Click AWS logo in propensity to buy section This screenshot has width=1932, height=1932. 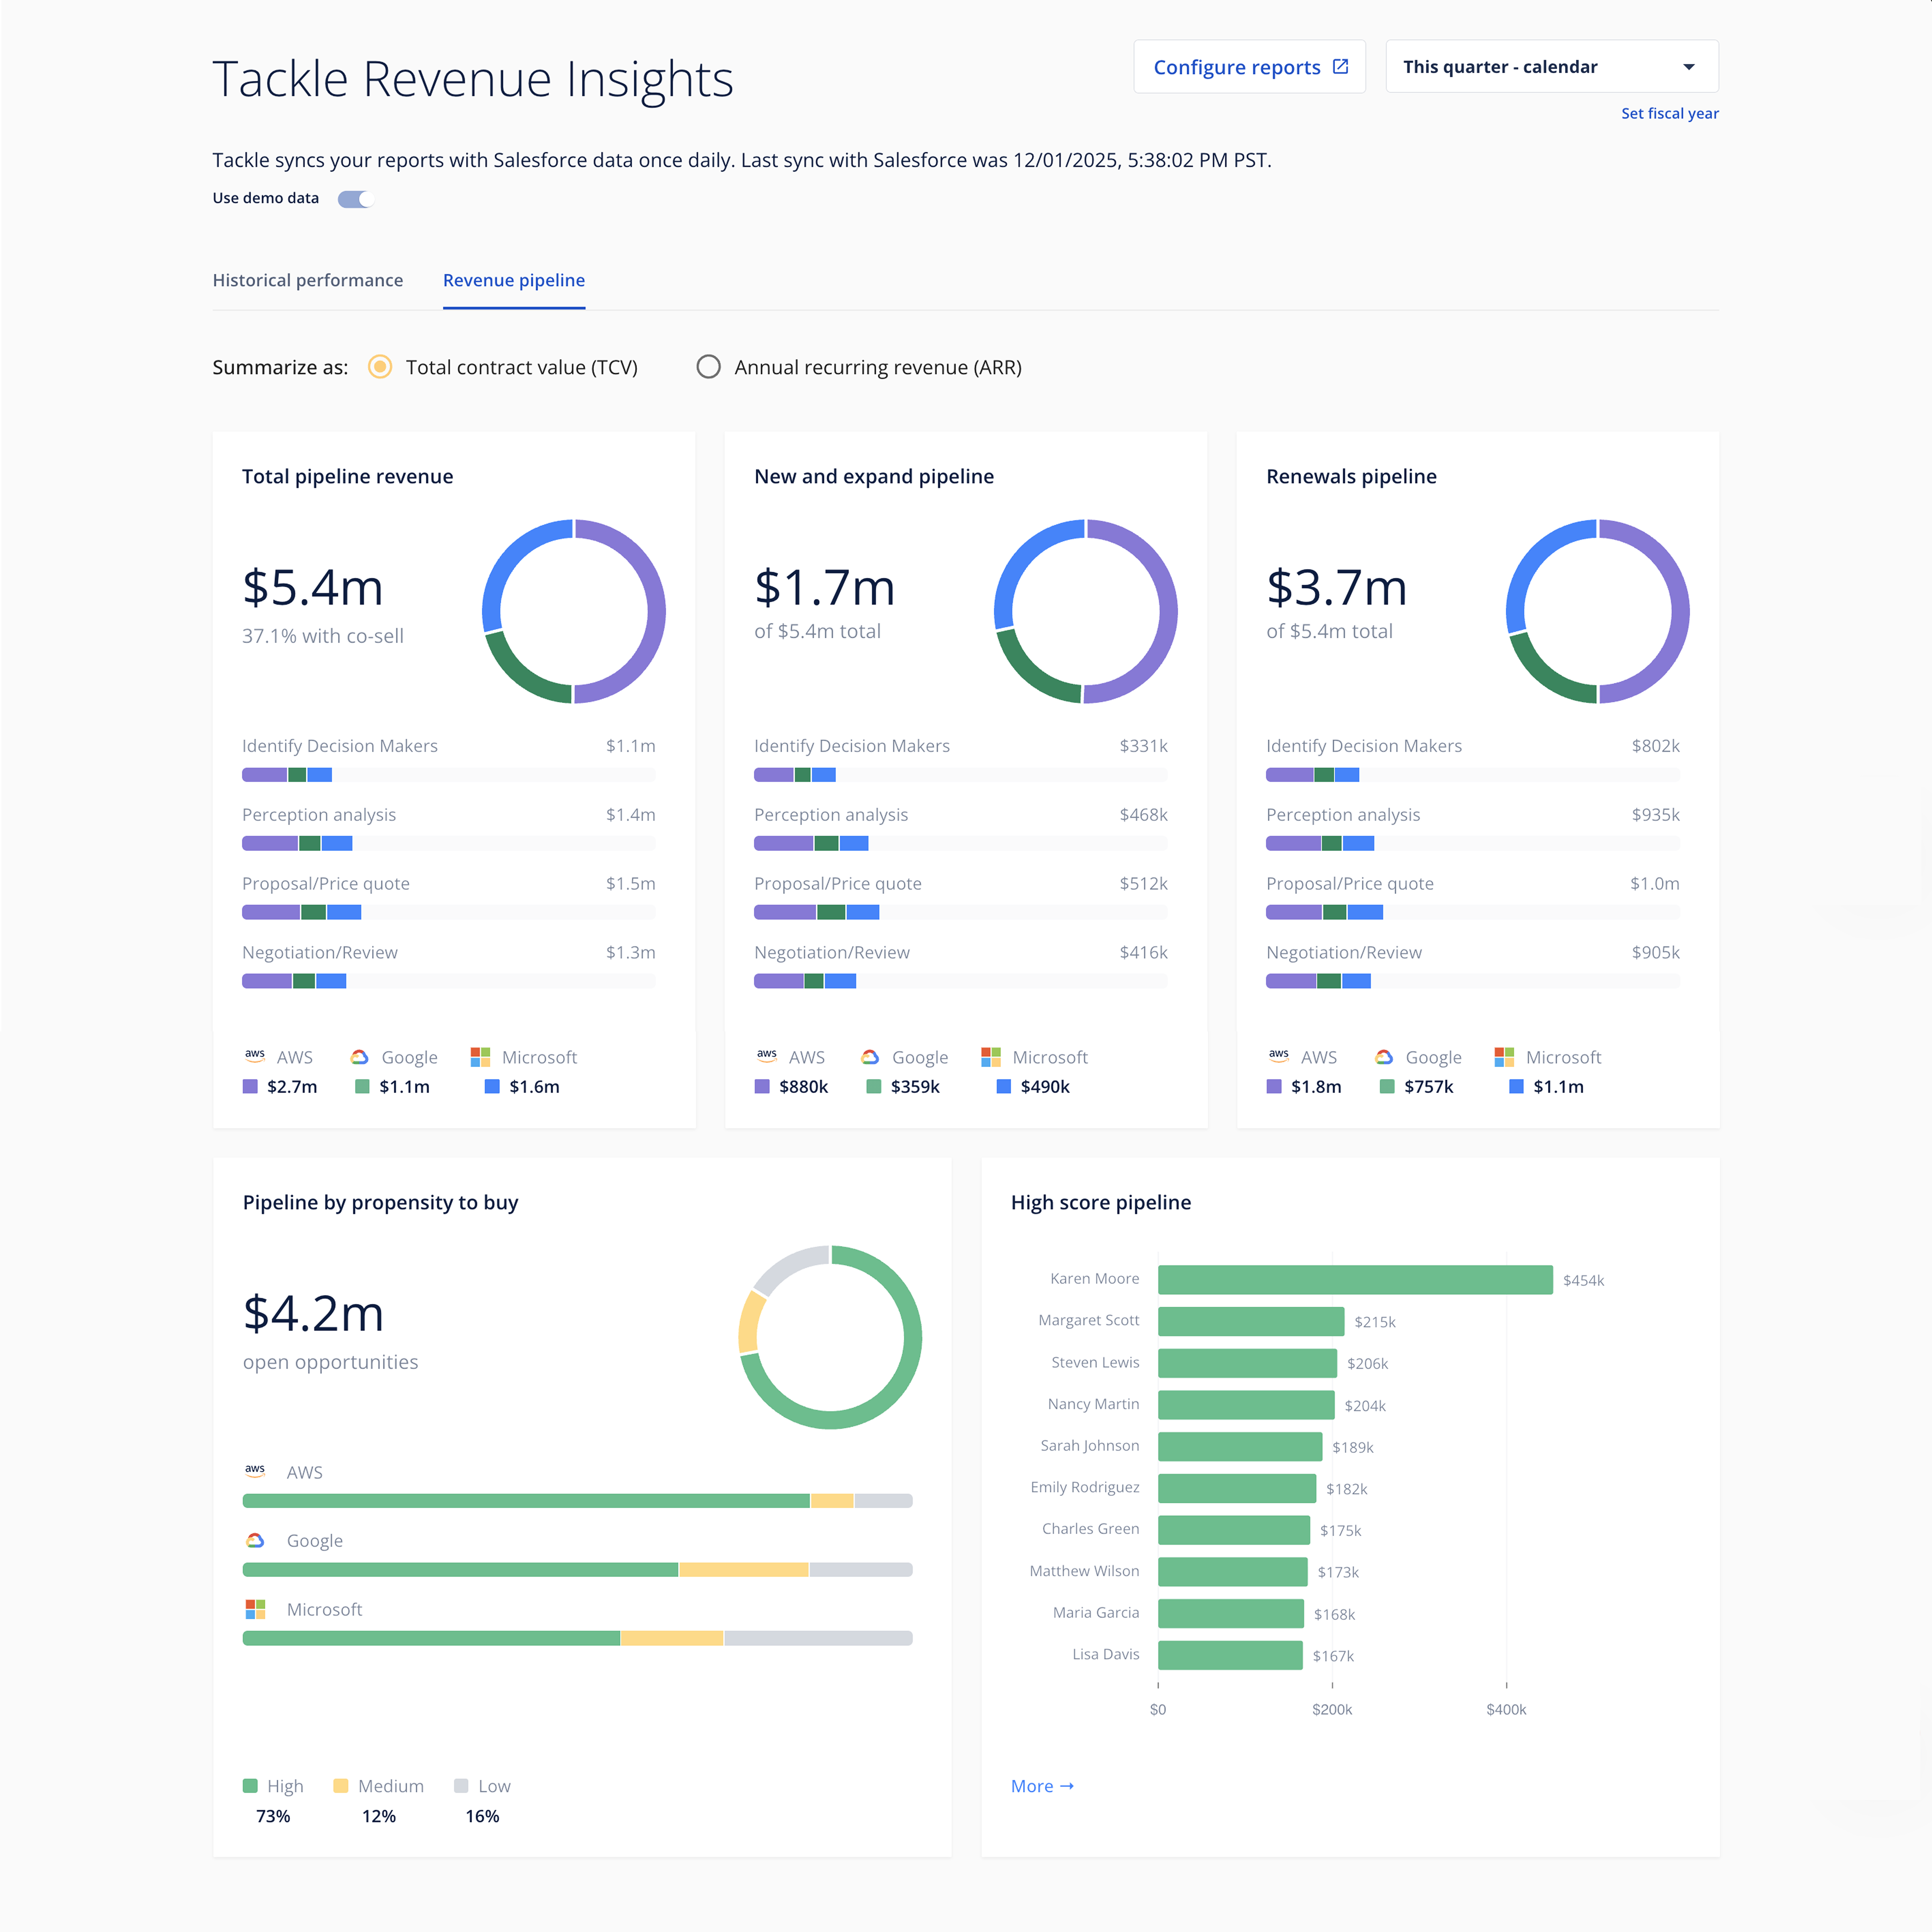255,1471
